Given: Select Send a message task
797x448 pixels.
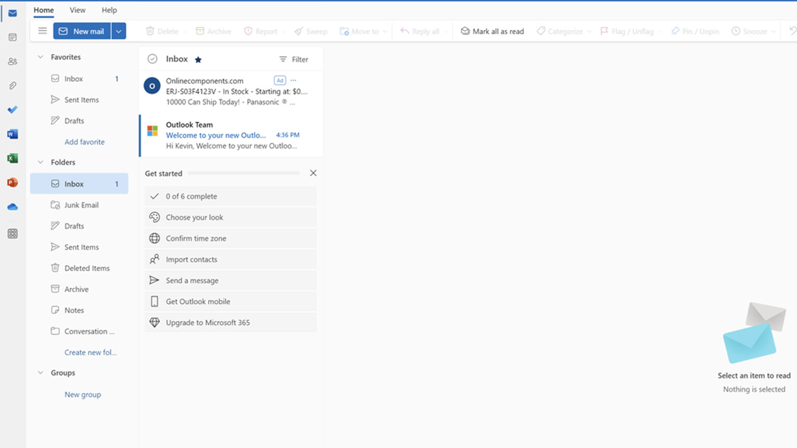Looking at the screenshot, I should point(231,280).
